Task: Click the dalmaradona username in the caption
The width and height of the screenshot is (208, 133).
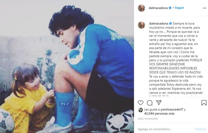Action: coord(158,23)
